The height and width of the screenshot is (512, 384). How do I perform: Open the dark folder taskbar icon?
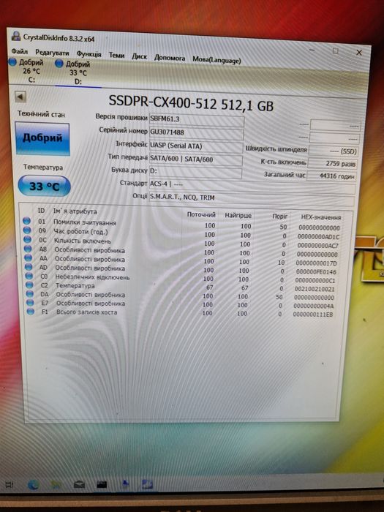[102, 485]
